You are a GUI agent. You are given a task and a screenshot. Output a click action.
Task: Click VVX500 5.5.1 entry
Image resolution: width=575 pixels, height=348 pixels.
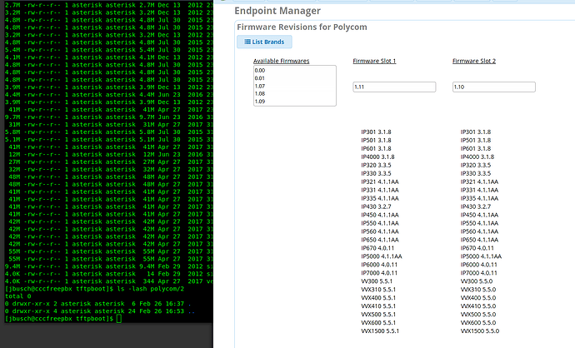tap(378, 315)
